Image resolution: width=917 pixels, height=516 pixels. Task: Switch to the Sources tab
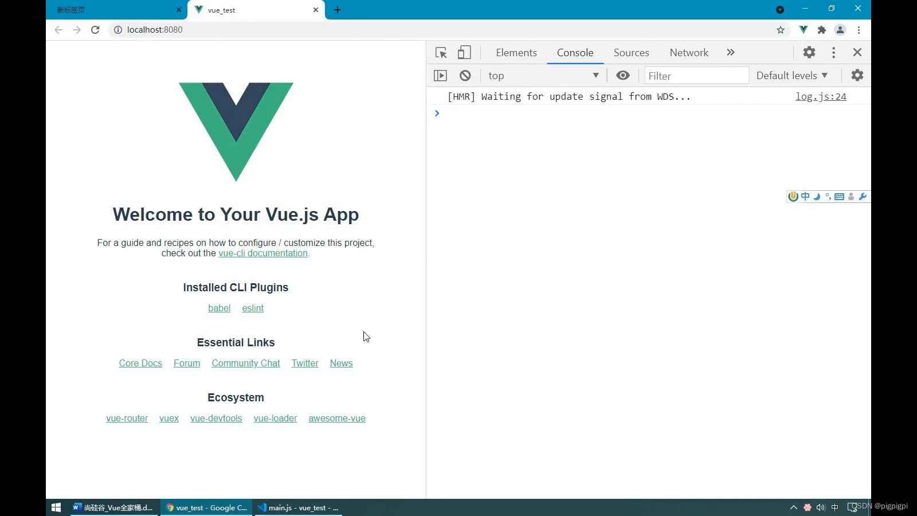(x=631, y=53)
